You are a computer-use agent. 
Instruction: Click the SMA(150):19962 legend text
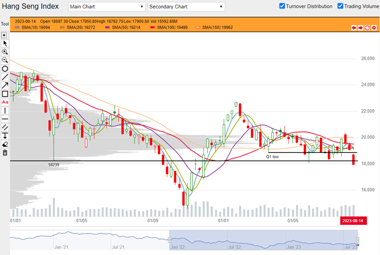click(x=217, y=27)
